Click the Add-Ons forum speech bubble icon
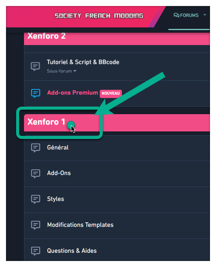The height and width of the screenshot is (267, 216). [x=36, y=173]
